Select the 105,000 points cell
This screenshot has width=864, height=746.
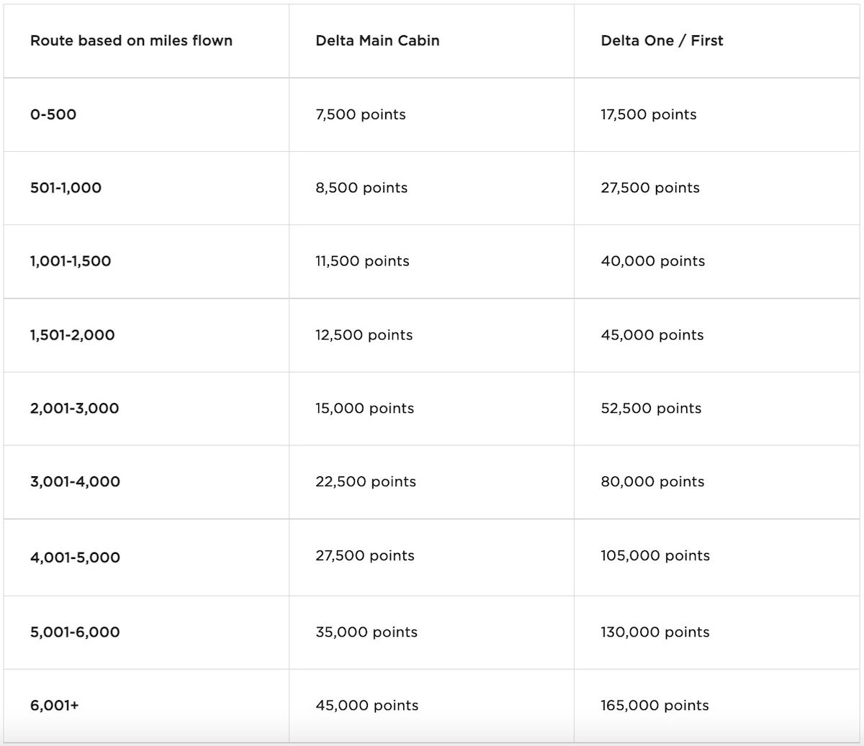(655, 556)
